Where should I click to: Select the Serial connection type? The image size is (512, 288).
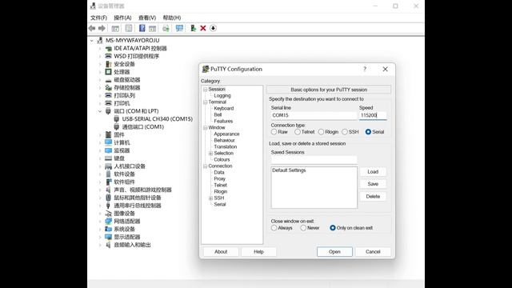coord(368,132)
